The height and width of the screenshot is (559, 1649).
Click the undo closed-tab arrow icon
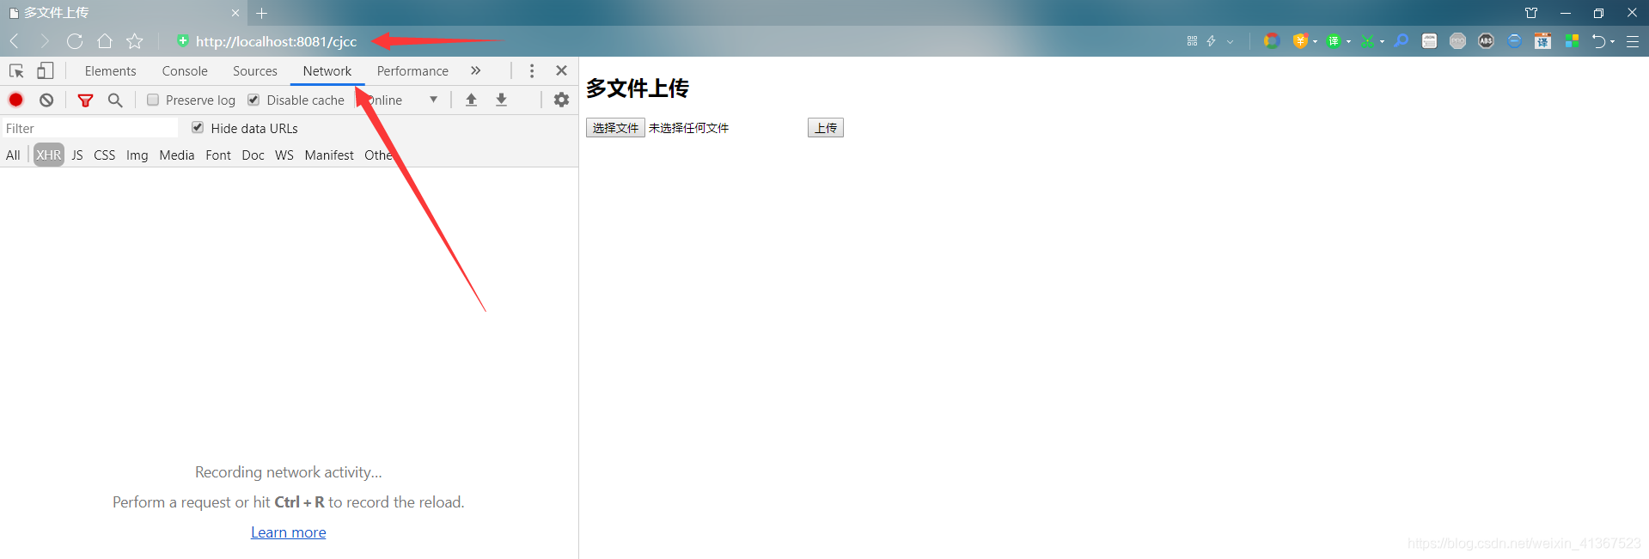tap(1599, 41)
